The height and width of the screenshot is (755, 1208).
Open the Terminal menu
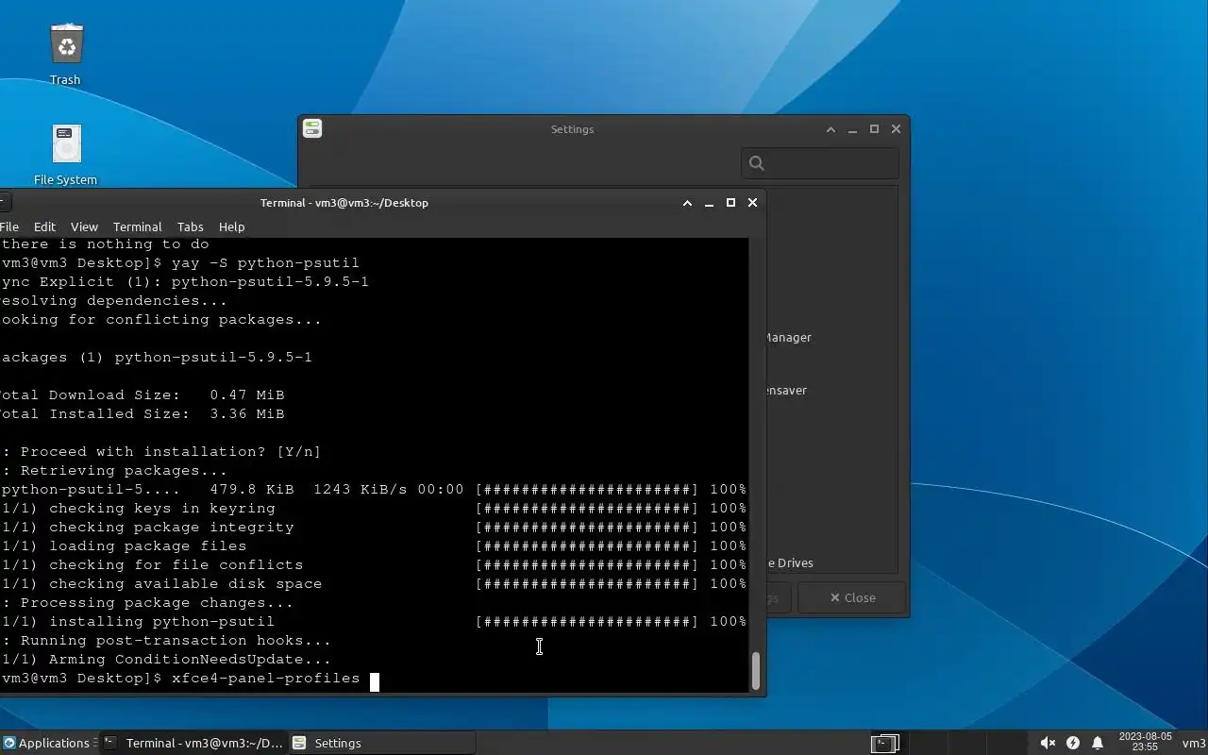pos(137,226)
